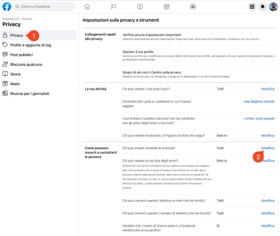This screenshot has height=236, width=280.
Task: Open the Watch video icon
Action: 140,6
